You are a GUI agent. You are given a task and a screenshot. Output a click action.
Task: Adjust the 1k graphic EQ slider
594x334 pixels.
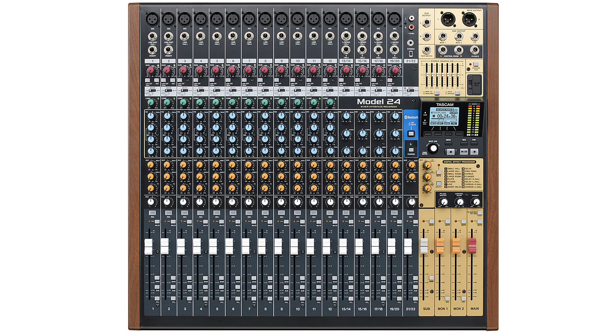click(x=442, y=75)
